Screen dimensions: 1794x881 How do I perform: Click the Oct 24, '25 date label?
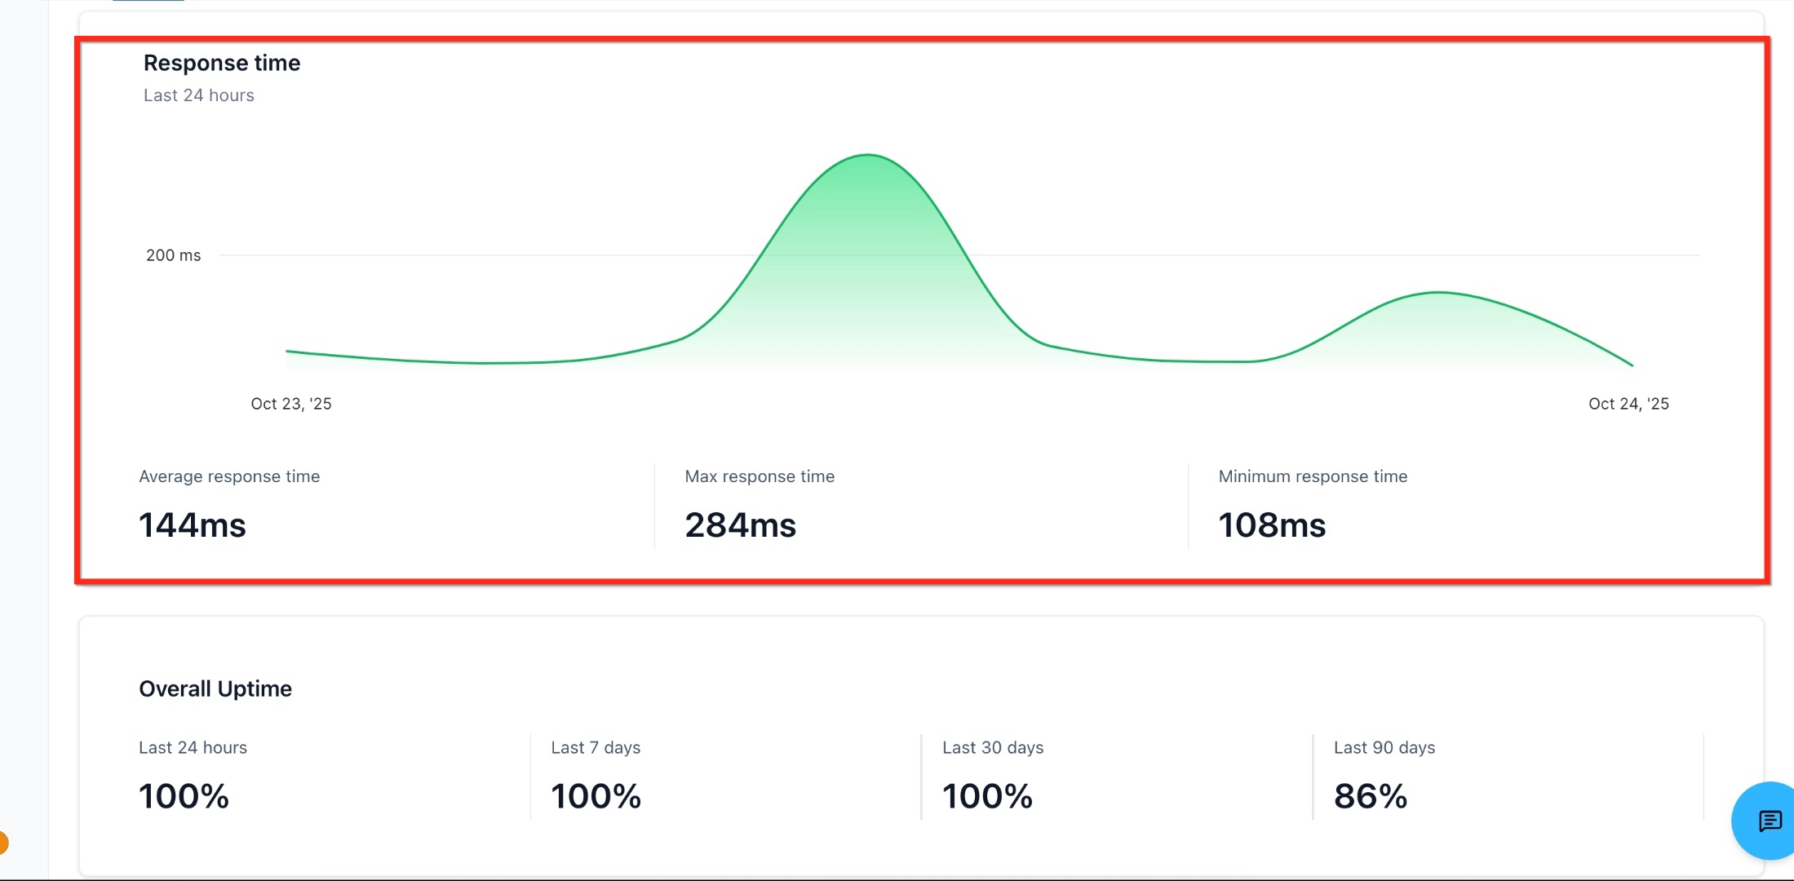point(1628,404)
